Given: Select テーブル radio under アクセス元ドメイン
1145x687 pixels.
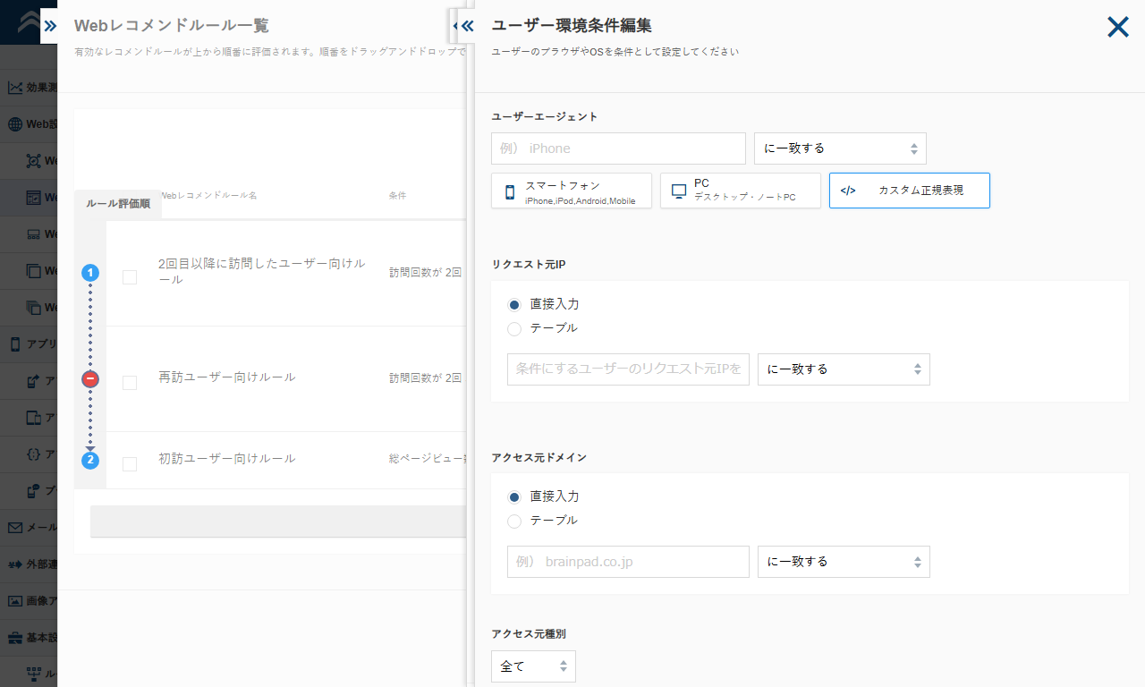Looking at the screenshot, I should click(x=514, y=522).
